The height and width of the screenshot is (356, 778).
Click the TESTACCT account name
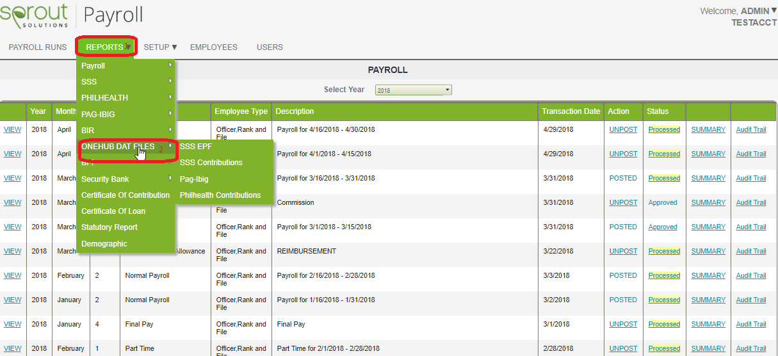pos(754,22)
